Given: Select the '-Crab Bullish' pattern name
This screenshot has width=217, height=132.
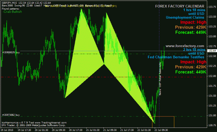Looking at the screenshot, I should click(x=12, y=12).
